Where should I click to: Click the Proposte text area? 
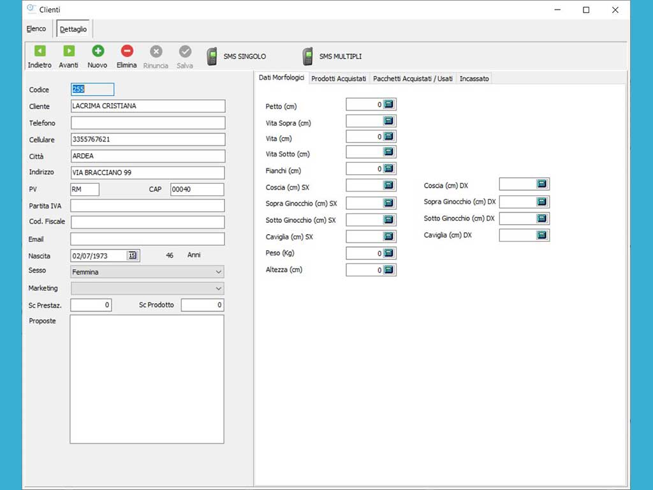147,379
